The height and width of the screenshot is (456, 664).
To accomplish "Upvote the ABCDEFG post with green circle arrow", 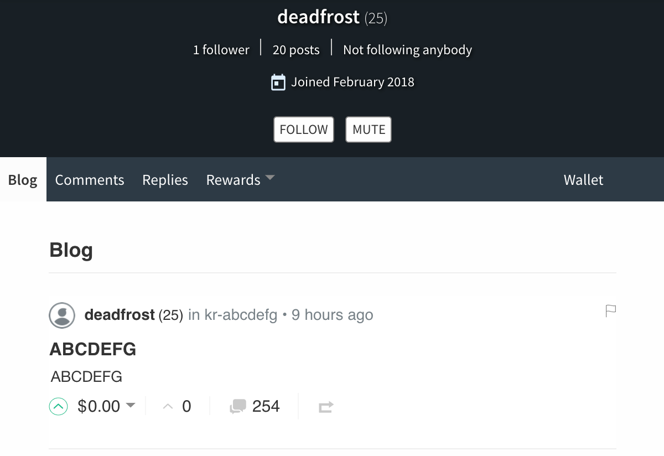I will 58,407.
